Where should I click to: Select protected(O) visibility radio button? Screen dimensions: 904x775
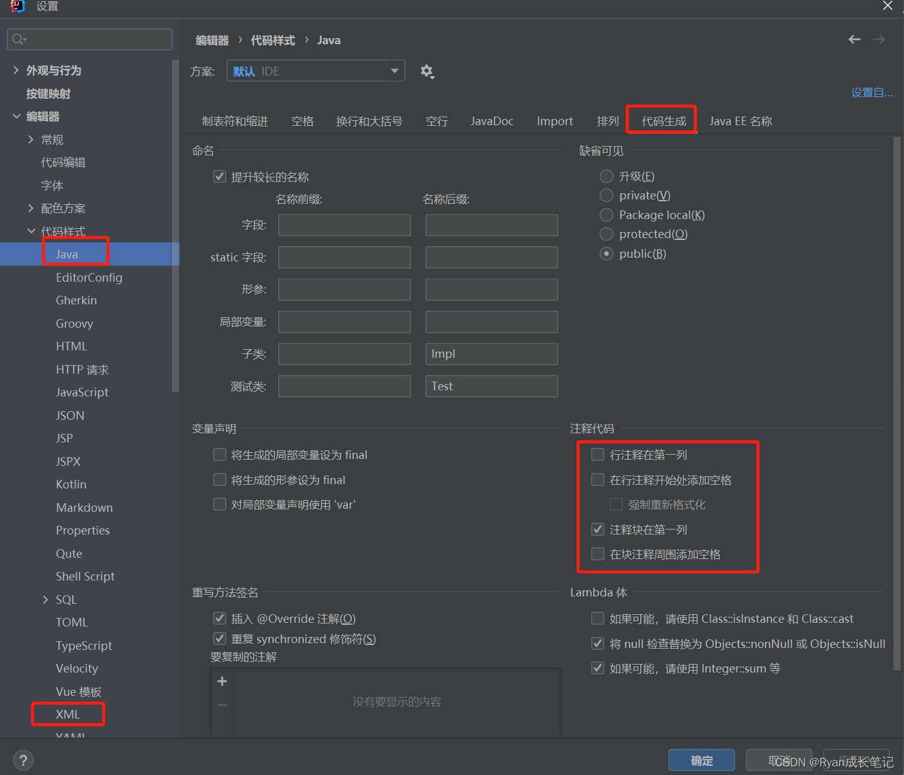(x=606, y=234)
